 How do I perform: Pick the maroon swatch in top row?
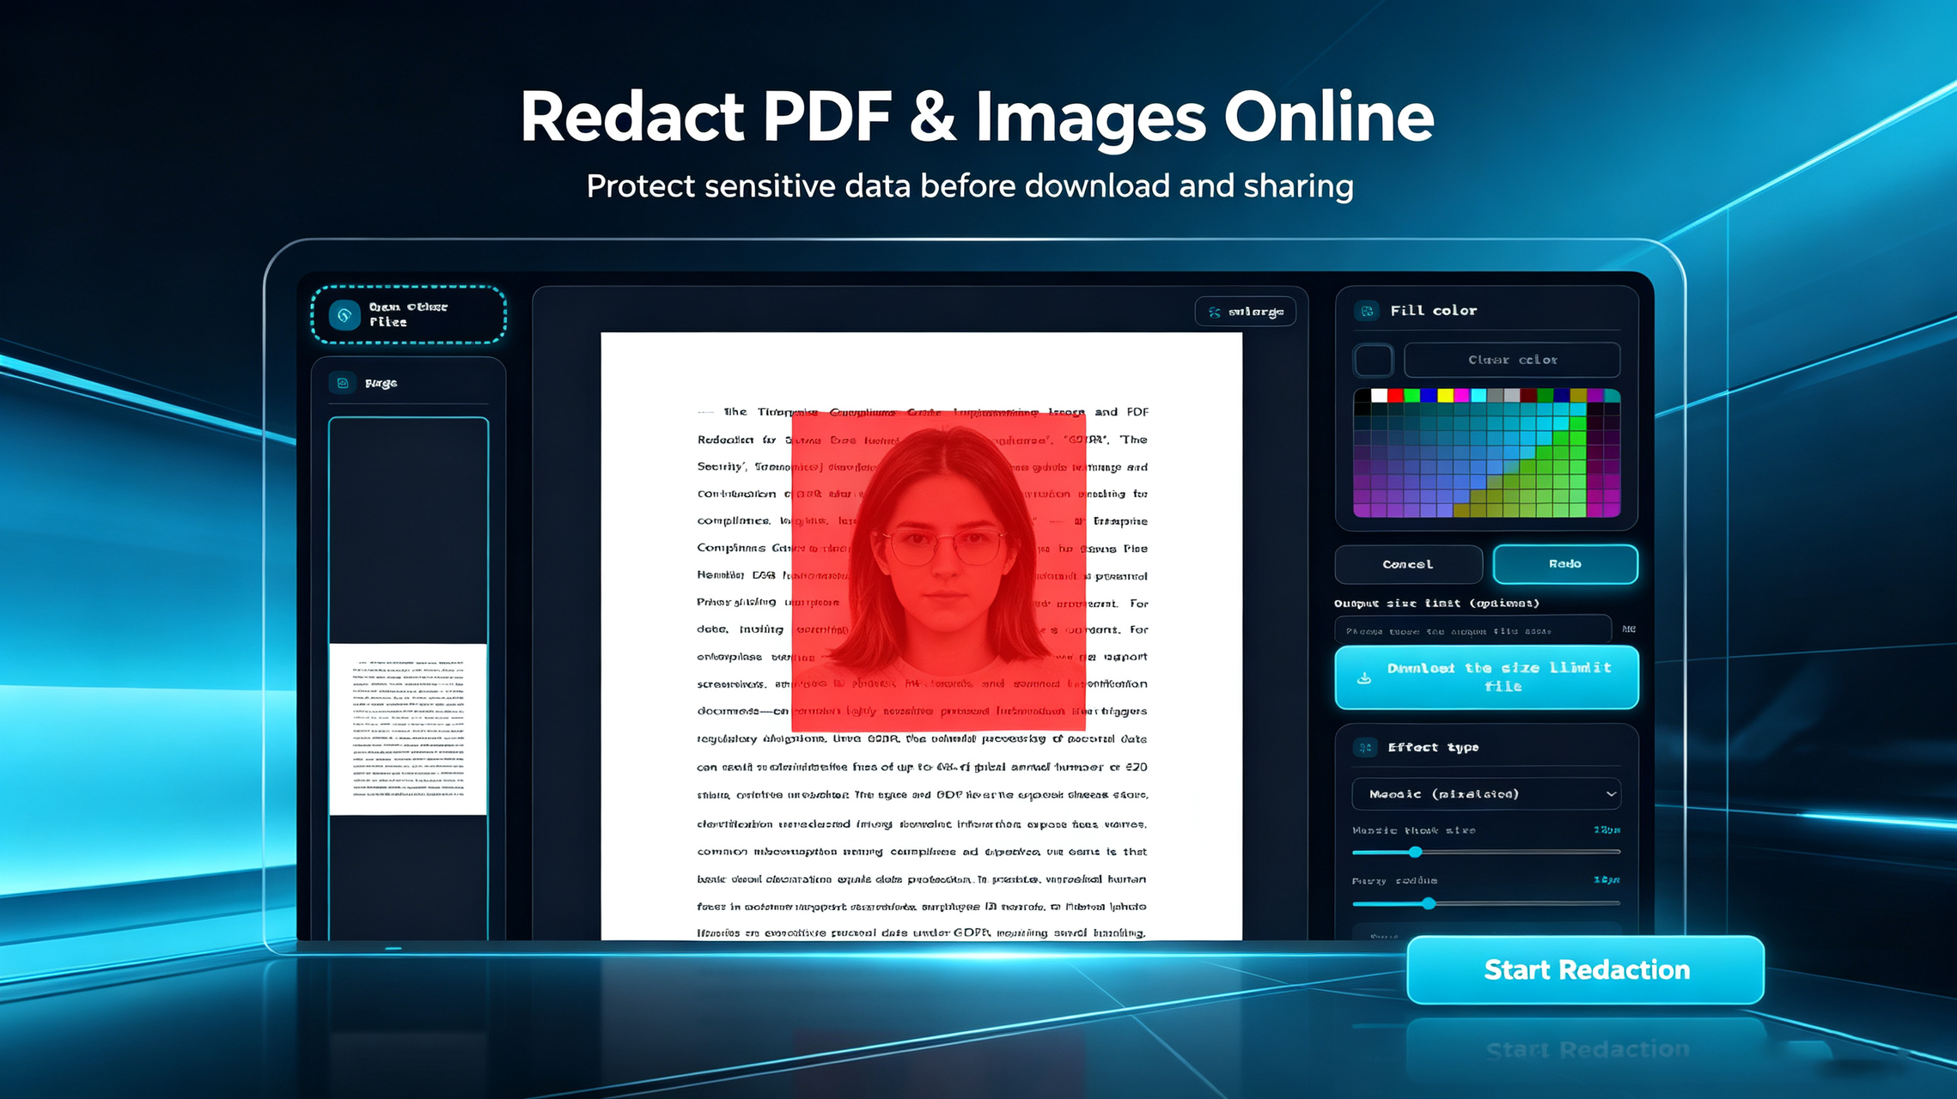pyautogui.click(x=1528, y=396)
